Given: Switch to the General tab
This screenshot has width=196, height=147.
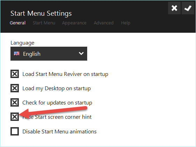Looking at the screenshot, I should click(x=18, y=23).
